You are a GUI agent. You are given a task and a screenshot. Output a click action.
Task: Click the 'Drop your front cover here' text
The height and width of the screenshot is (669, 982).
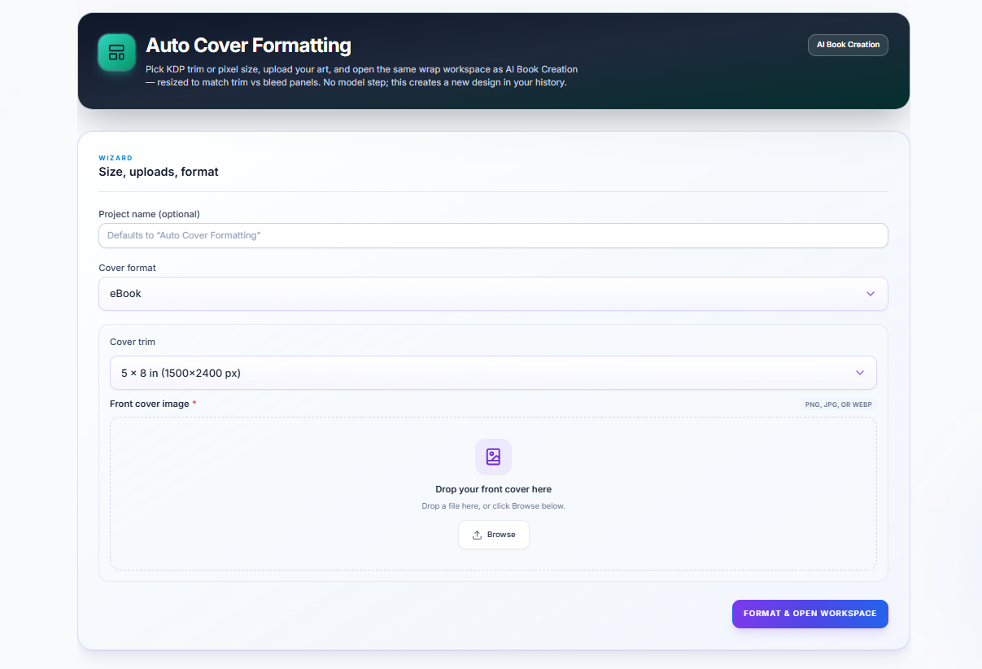click(x=494, y=489)
